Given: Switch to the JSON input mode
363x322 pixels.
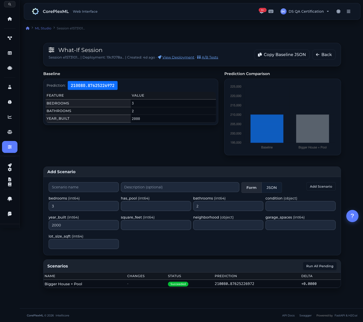Looking at the screenshot, I should tap(271, 188).
